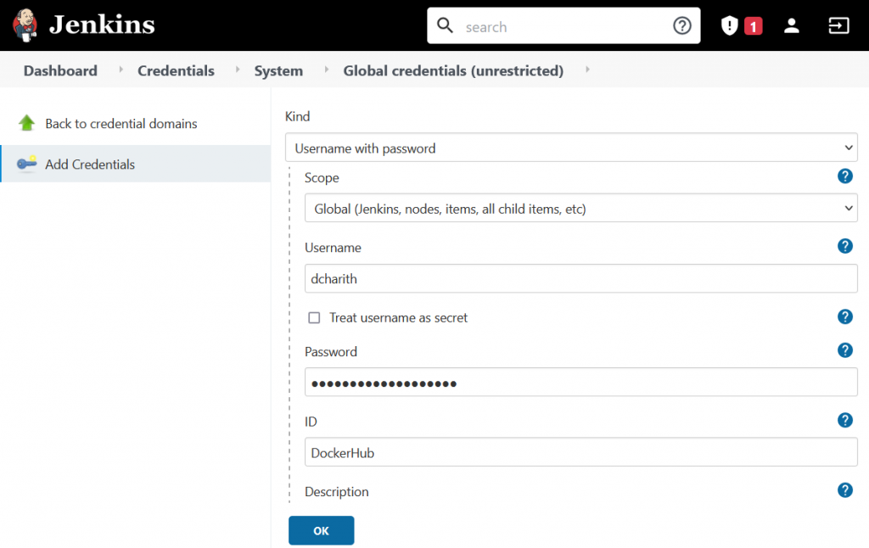Screen dimensions: 869x548
Task: Open the Scope dropdown
Action: (x=580, y=209)
